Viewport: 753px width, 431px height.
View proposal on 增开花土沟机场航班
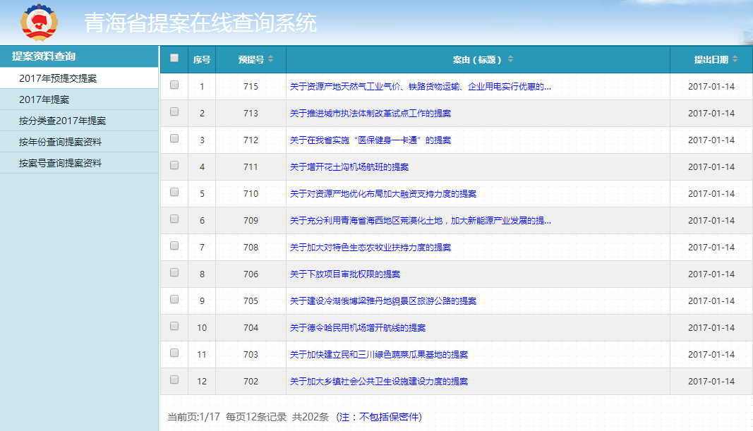coord(349,166)
